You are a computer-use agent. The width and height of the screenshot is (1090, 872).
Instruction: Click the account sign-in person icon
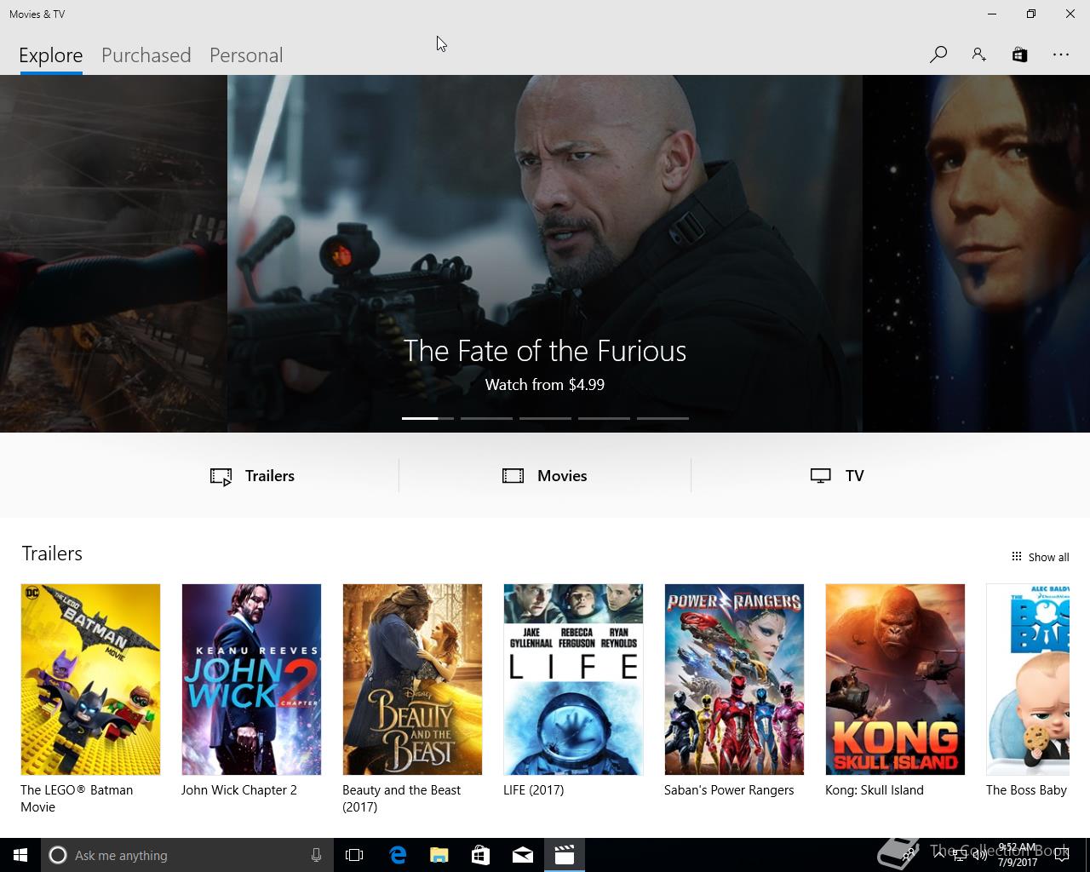coord(979,54)
